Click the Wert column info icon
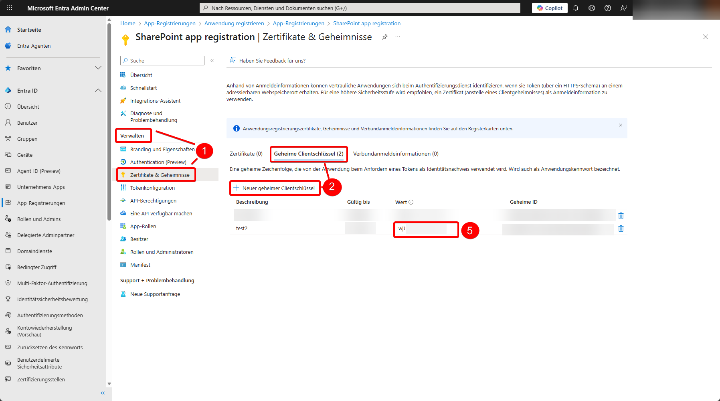Viewport: 720px width, 401px height. pos(411,202)
